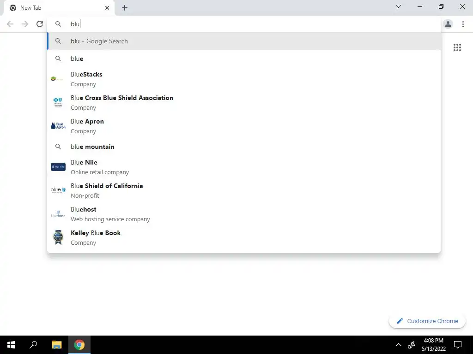The height and width of the screenshot is (354, 473).
Task: Click magnifier icon beside 'blue mountain'
Action: pos(58,147)
